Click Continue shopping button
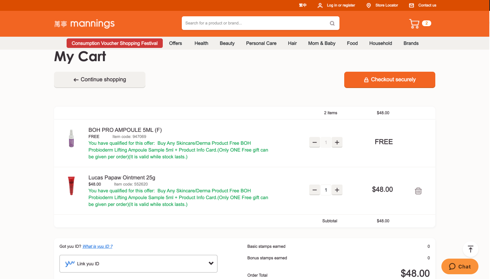This screenshot has width=490, height=279. (100, 80)
